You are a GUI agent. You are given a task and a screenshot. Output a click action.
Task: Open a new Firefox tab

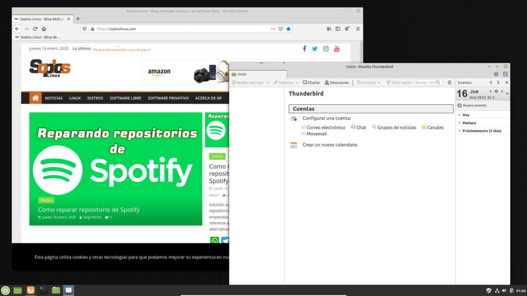pos(78,19)
